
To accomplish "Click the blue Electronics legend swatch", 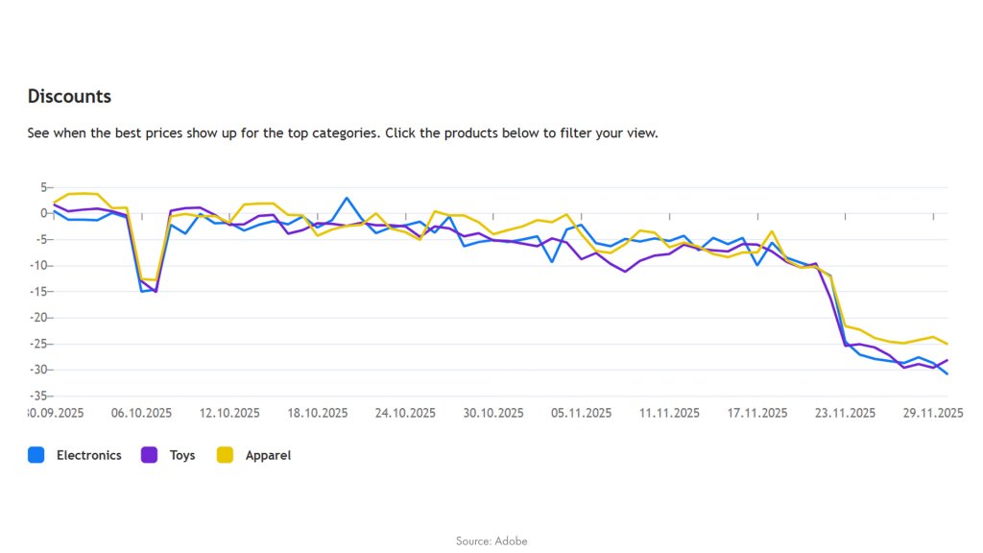I will click(36, 455).
